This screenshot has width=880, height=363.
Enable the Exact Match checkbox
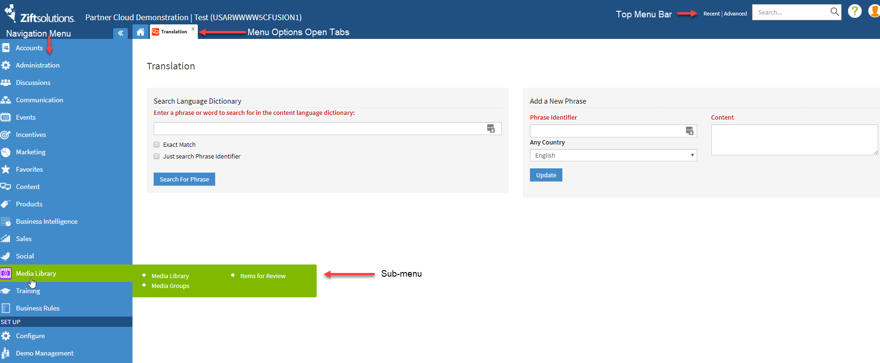(156, 144)
